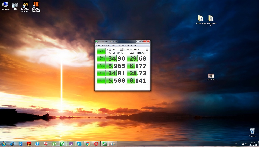Switch to CrystalDiskMark taskbar button
259x147 pixels.
[105, 144]
